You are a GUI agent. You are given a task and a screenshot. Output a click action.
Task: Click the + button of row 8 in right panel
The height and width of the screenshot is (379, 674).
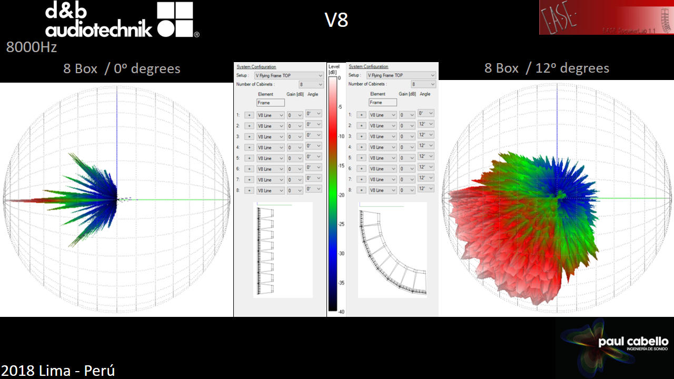361,190
